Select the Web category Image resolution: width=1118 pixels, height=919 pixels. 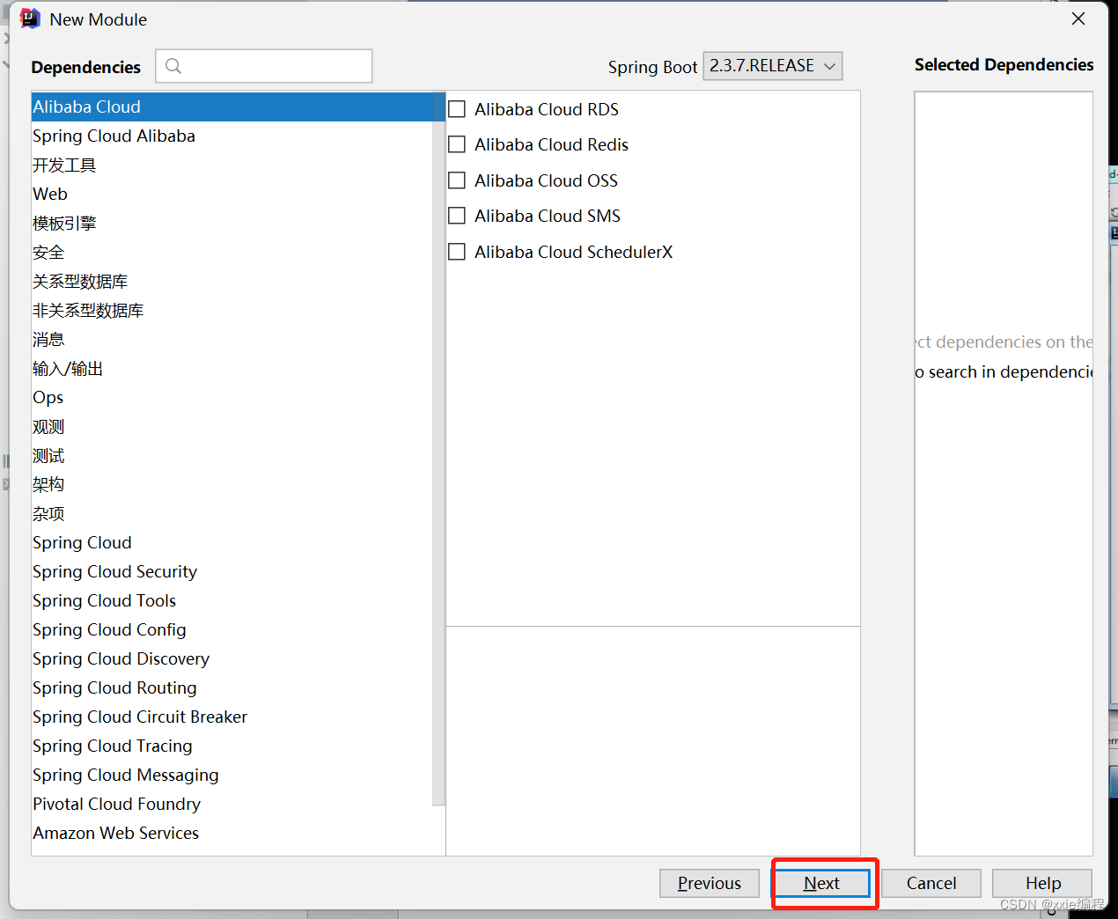click(232, 194)
